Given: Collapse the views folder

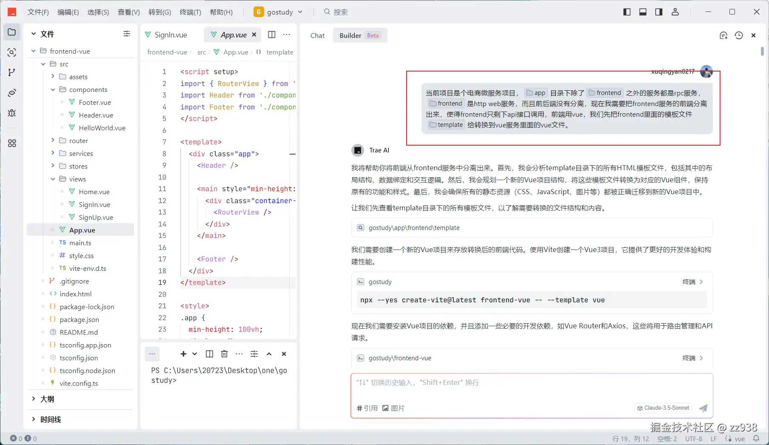Looking at the screenshot, I should pos(53,179).
